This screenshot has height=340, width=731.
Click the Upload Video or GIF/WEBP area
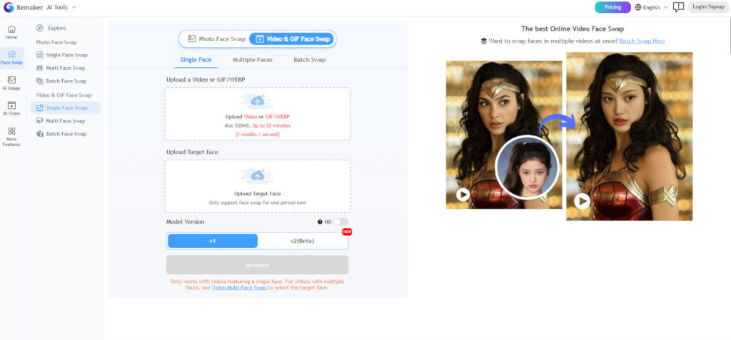[x=258, y=114]
